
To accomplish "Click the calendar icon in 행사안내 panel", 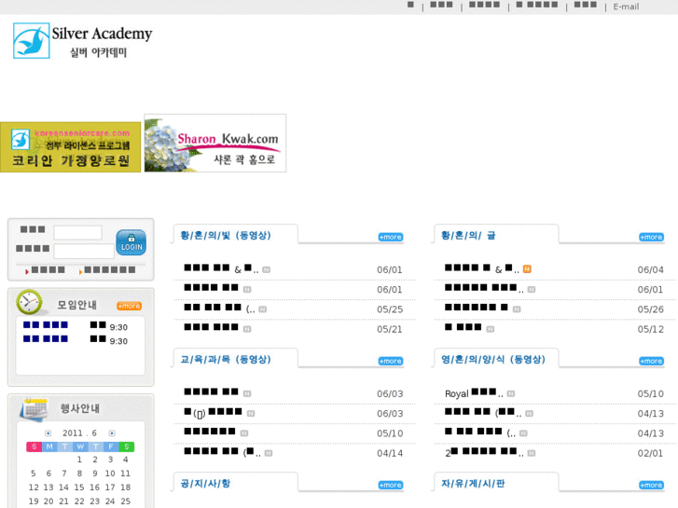I will [x=34, y=408].
